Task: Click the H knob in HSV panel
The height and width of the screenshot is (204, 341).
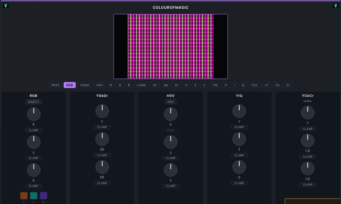Action: [170, 114]
